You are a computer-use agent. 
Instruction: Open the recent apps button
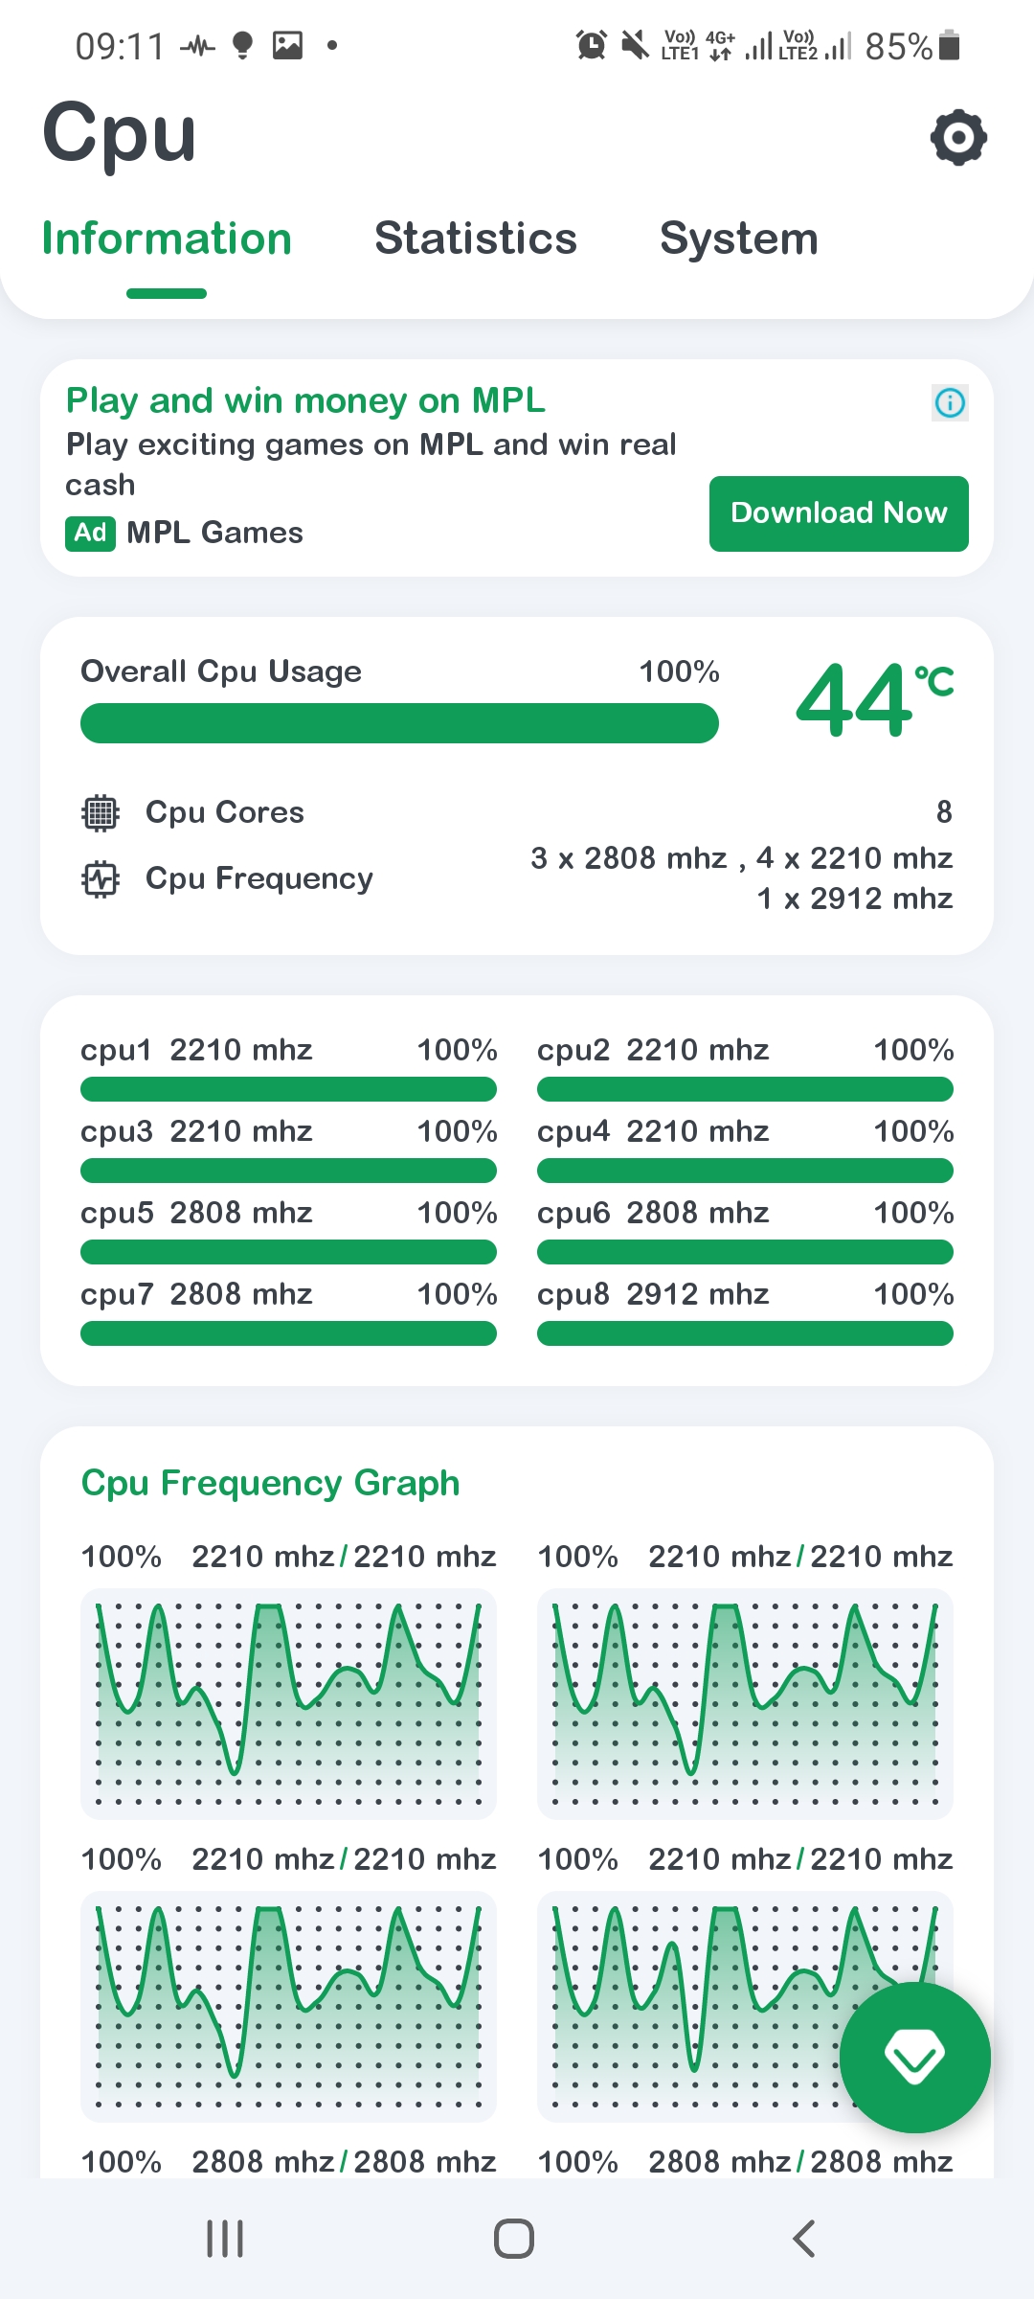pos(226,2239)
